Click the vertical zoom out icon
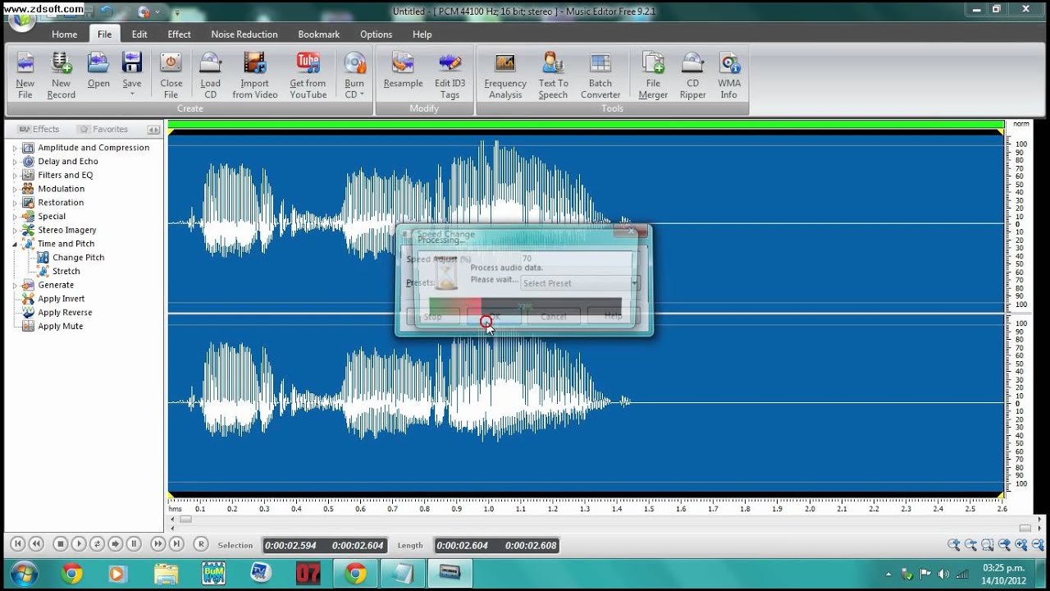The image size is (1050, 591). click(1039, 544)
